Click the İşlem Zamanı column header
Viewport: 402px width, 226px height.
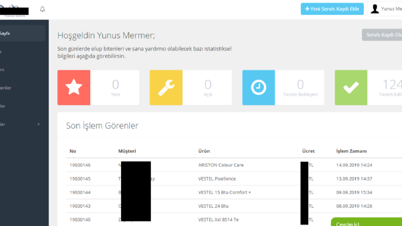tap(351, 151)
